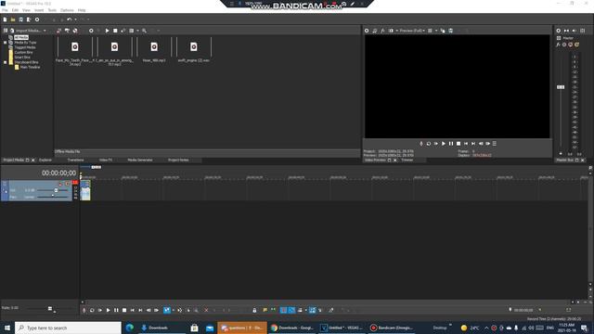Select the Media By Type bin

25,43
